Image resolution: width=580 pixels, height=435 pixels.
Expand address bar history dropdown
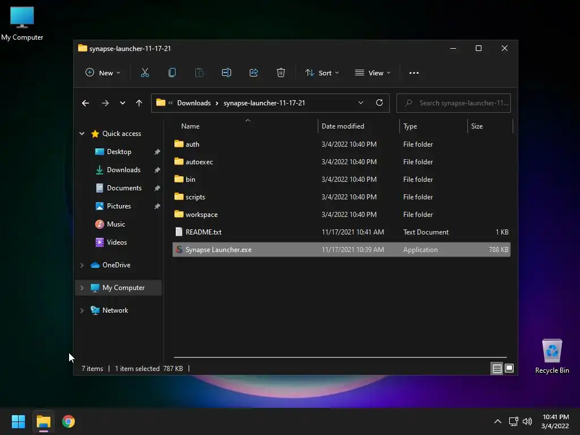pyautogui.click(x=361, y=103)
